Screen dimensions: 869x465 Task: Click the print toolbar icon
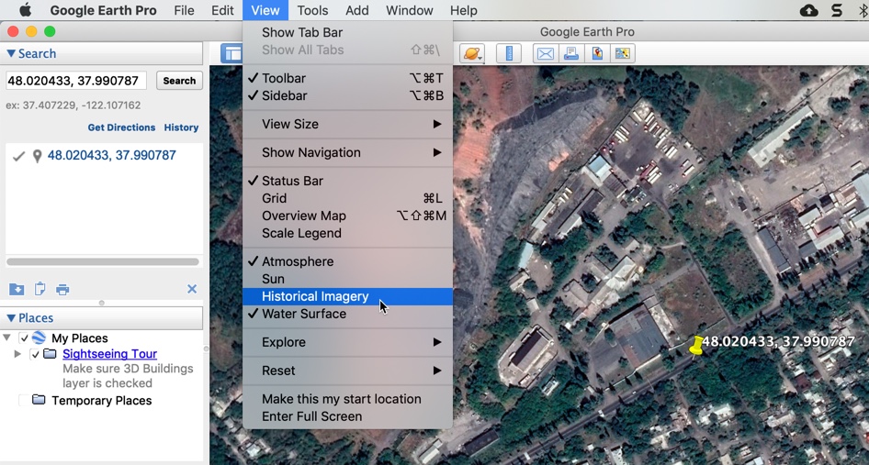click(571, 53)
